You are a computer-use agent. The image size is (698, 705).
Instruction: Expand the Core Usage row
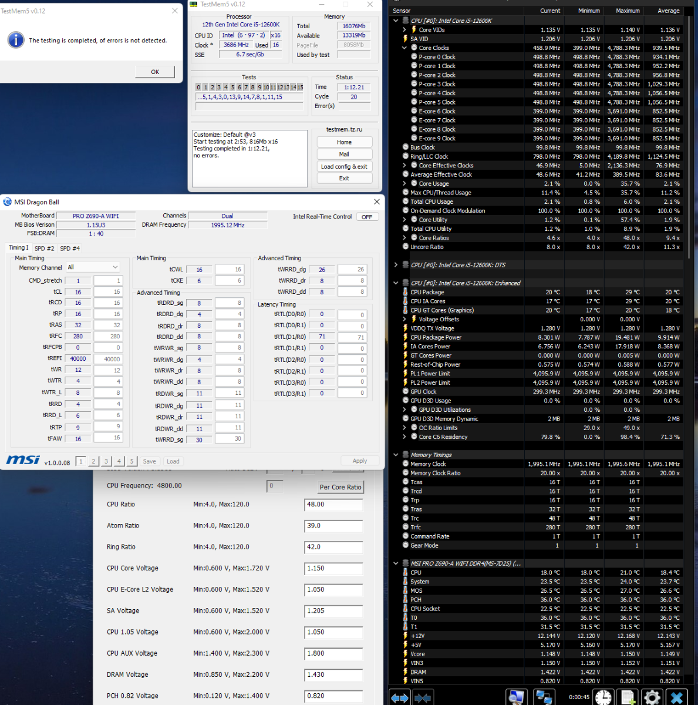404,183
